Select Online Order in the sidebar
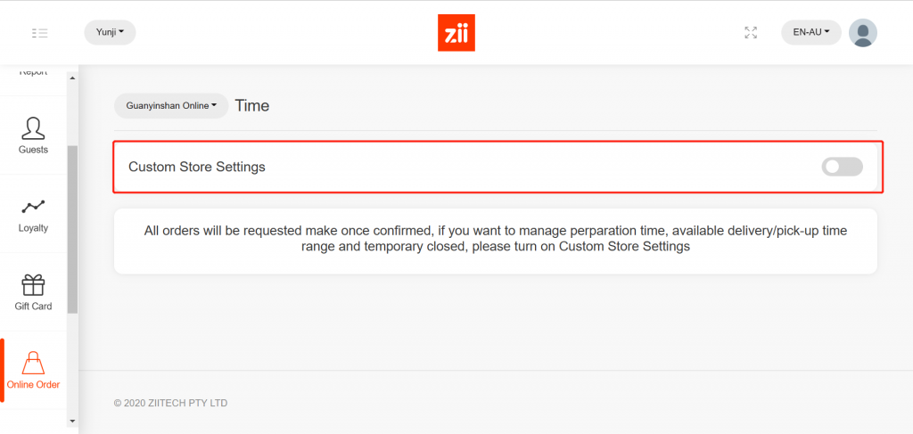The image size is (913, 434). pos(33,371)
